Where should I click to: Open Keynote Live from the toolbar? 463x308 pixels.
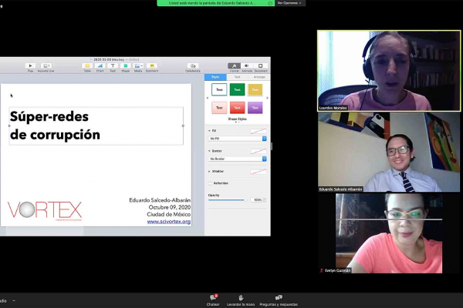[46, 66]
